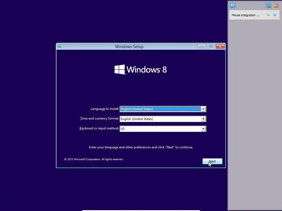Viewport: 282px width, 211px height.
Task: Click the Windows 8 logo
Action: (x=141, y=70)
